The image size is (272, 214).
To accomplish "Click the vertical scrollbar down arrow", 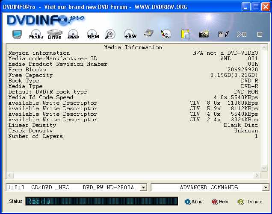I will pyautogui.click(x=264, y=168).
